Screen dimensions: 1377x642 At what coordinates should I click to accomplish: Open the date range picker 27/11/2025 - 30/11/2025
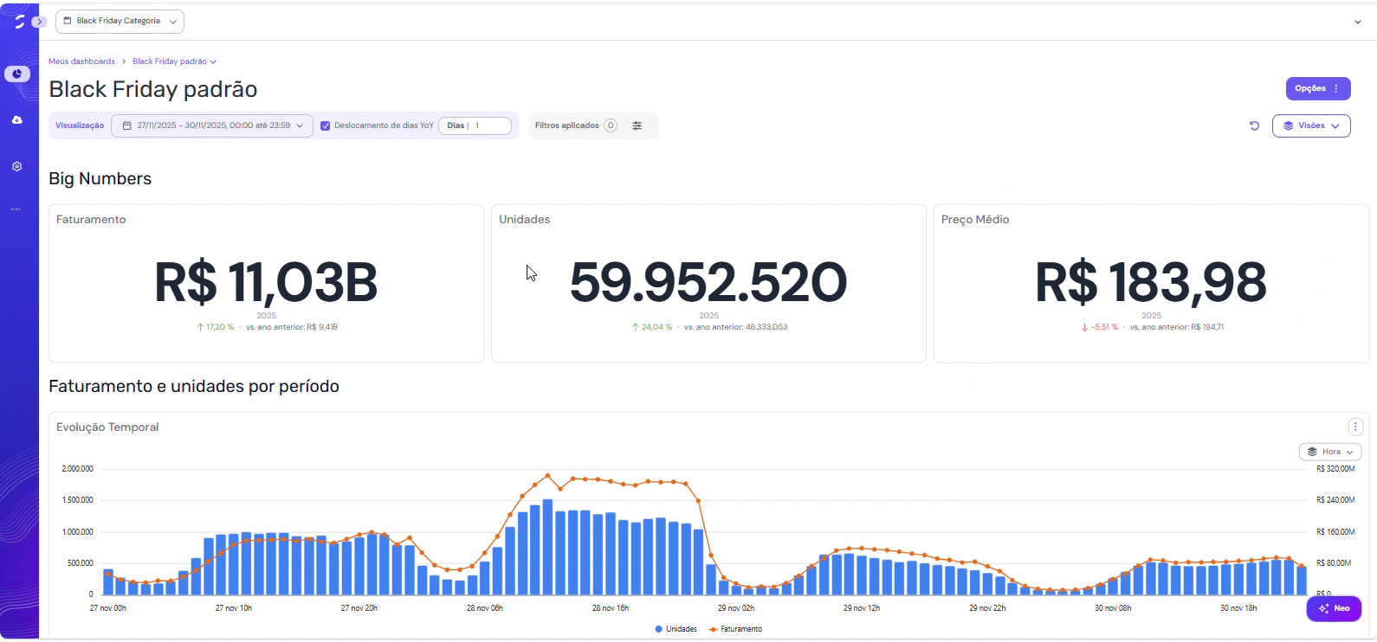[212, 125]
